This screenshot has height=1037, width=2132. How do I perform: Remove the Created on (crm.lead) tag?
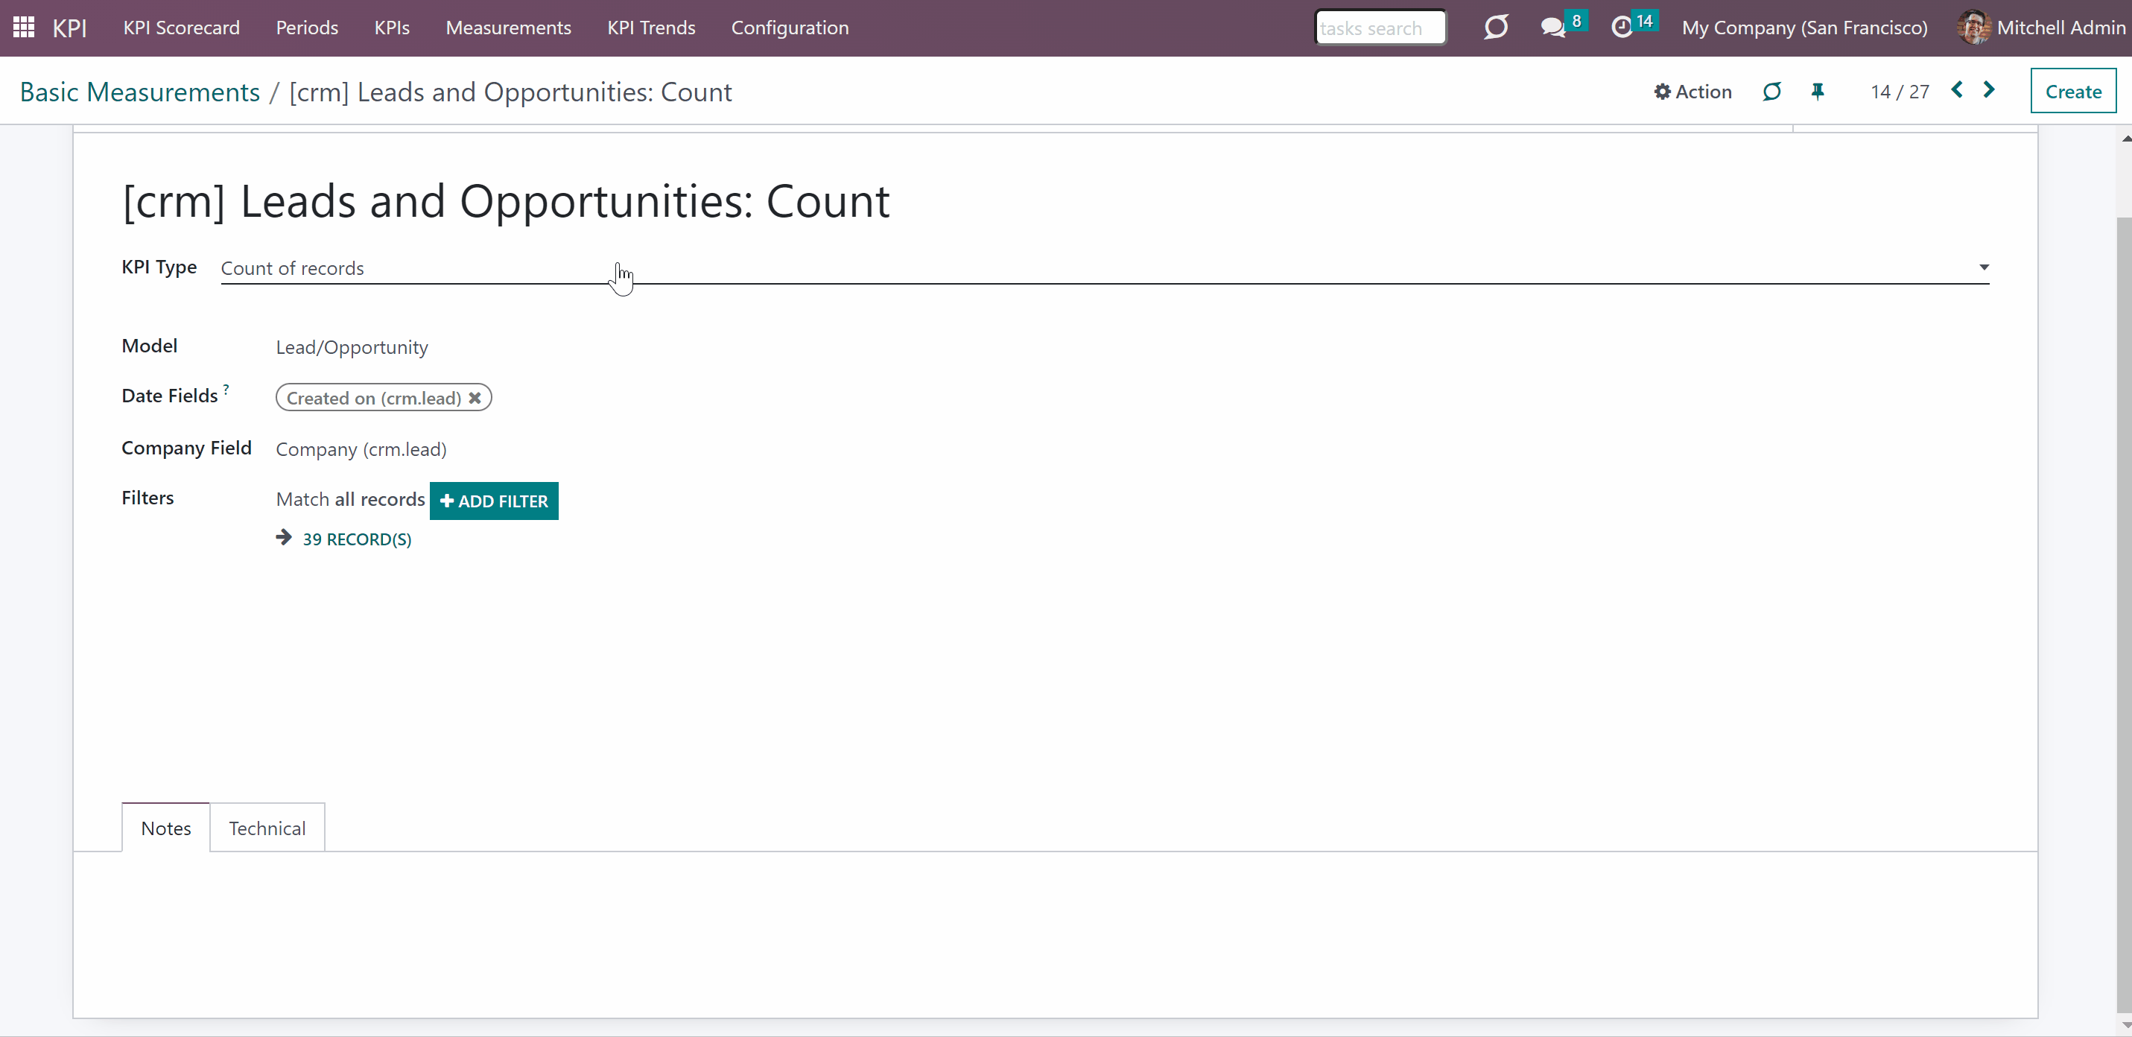pos(475,398)
